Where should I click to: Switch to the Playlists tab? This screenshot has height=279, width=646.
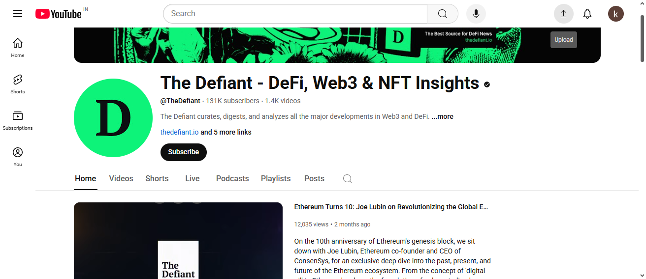tap(276, 179)
